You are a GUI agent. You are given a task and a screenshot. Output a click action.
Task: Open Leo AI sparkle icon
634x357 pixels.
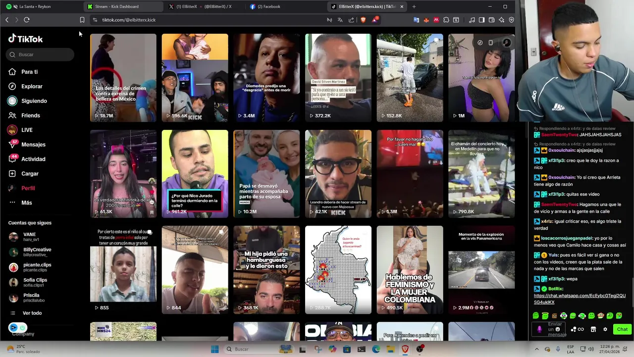click(502, 20)
